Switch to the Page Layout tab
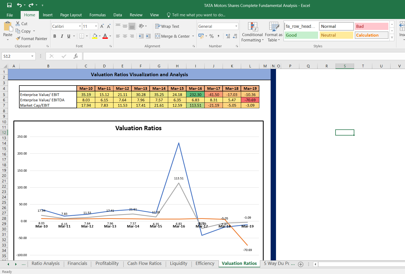Image resolution: width=405 pixels, height=274 pixels. tap(71, 15)
